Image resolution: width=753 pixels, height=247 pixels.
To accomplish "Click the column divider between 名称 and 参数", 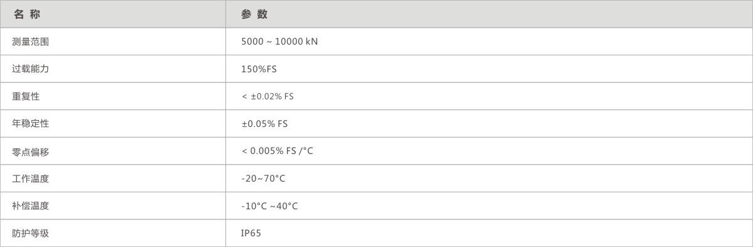I will [225, 123].
